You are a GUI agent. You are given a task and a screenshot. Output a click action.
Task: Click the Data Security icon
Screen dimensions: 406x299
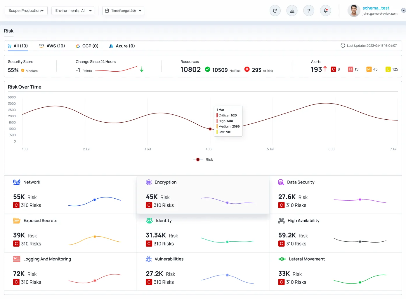coord(281,182)
